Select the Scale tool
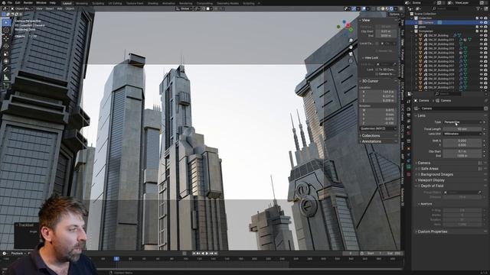 (6, 54)
